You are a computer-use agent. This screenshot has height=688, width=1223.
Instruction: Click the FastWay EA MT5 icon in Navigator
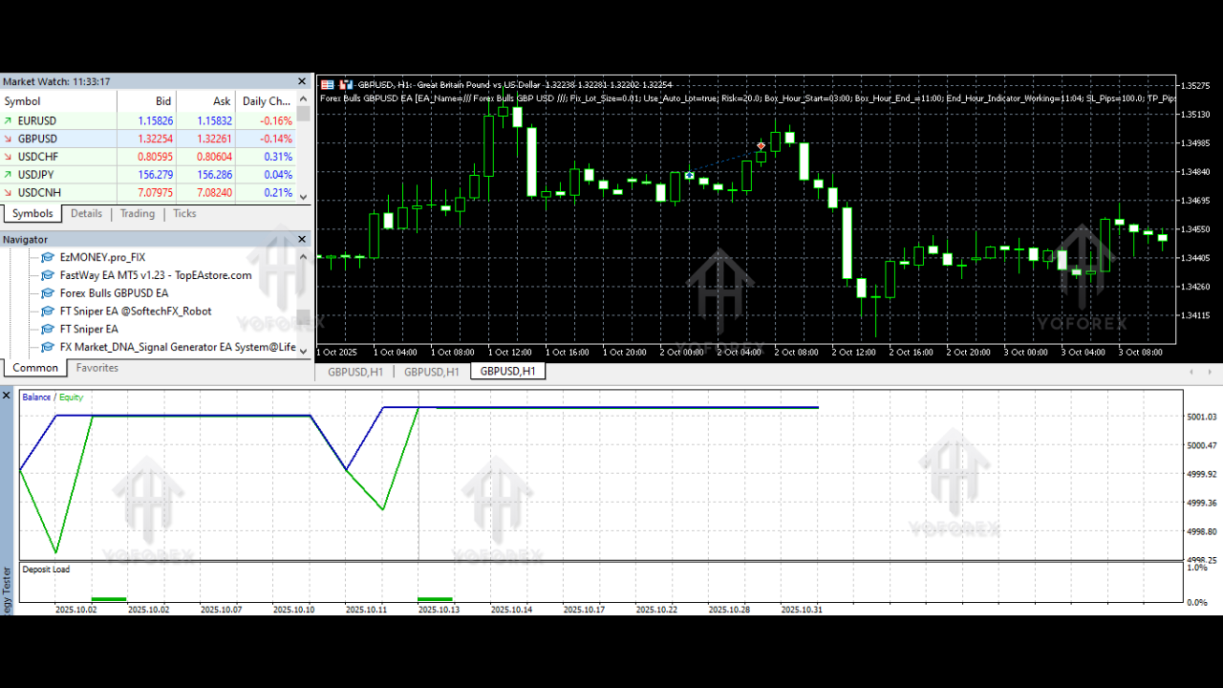click(46, 274)
